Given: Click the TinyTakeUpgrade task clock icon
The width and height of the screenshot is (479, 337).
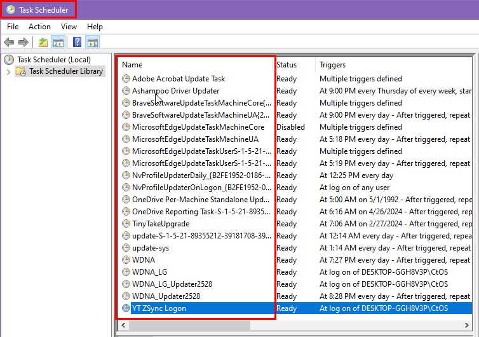Looking at the screenshot, I should (x=126, y=224).
